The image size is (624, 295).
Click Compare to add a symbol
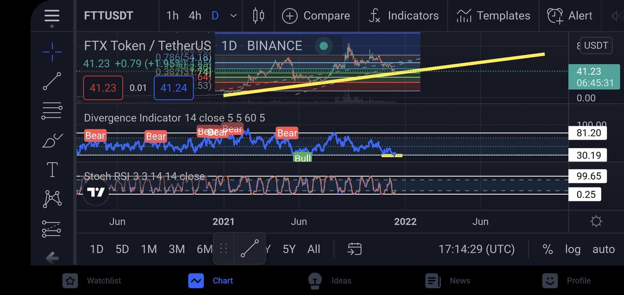coord(317,16)
